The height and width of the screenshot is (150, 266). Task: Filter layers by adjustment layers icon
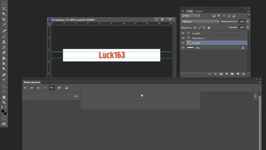(x=219, y=16)
